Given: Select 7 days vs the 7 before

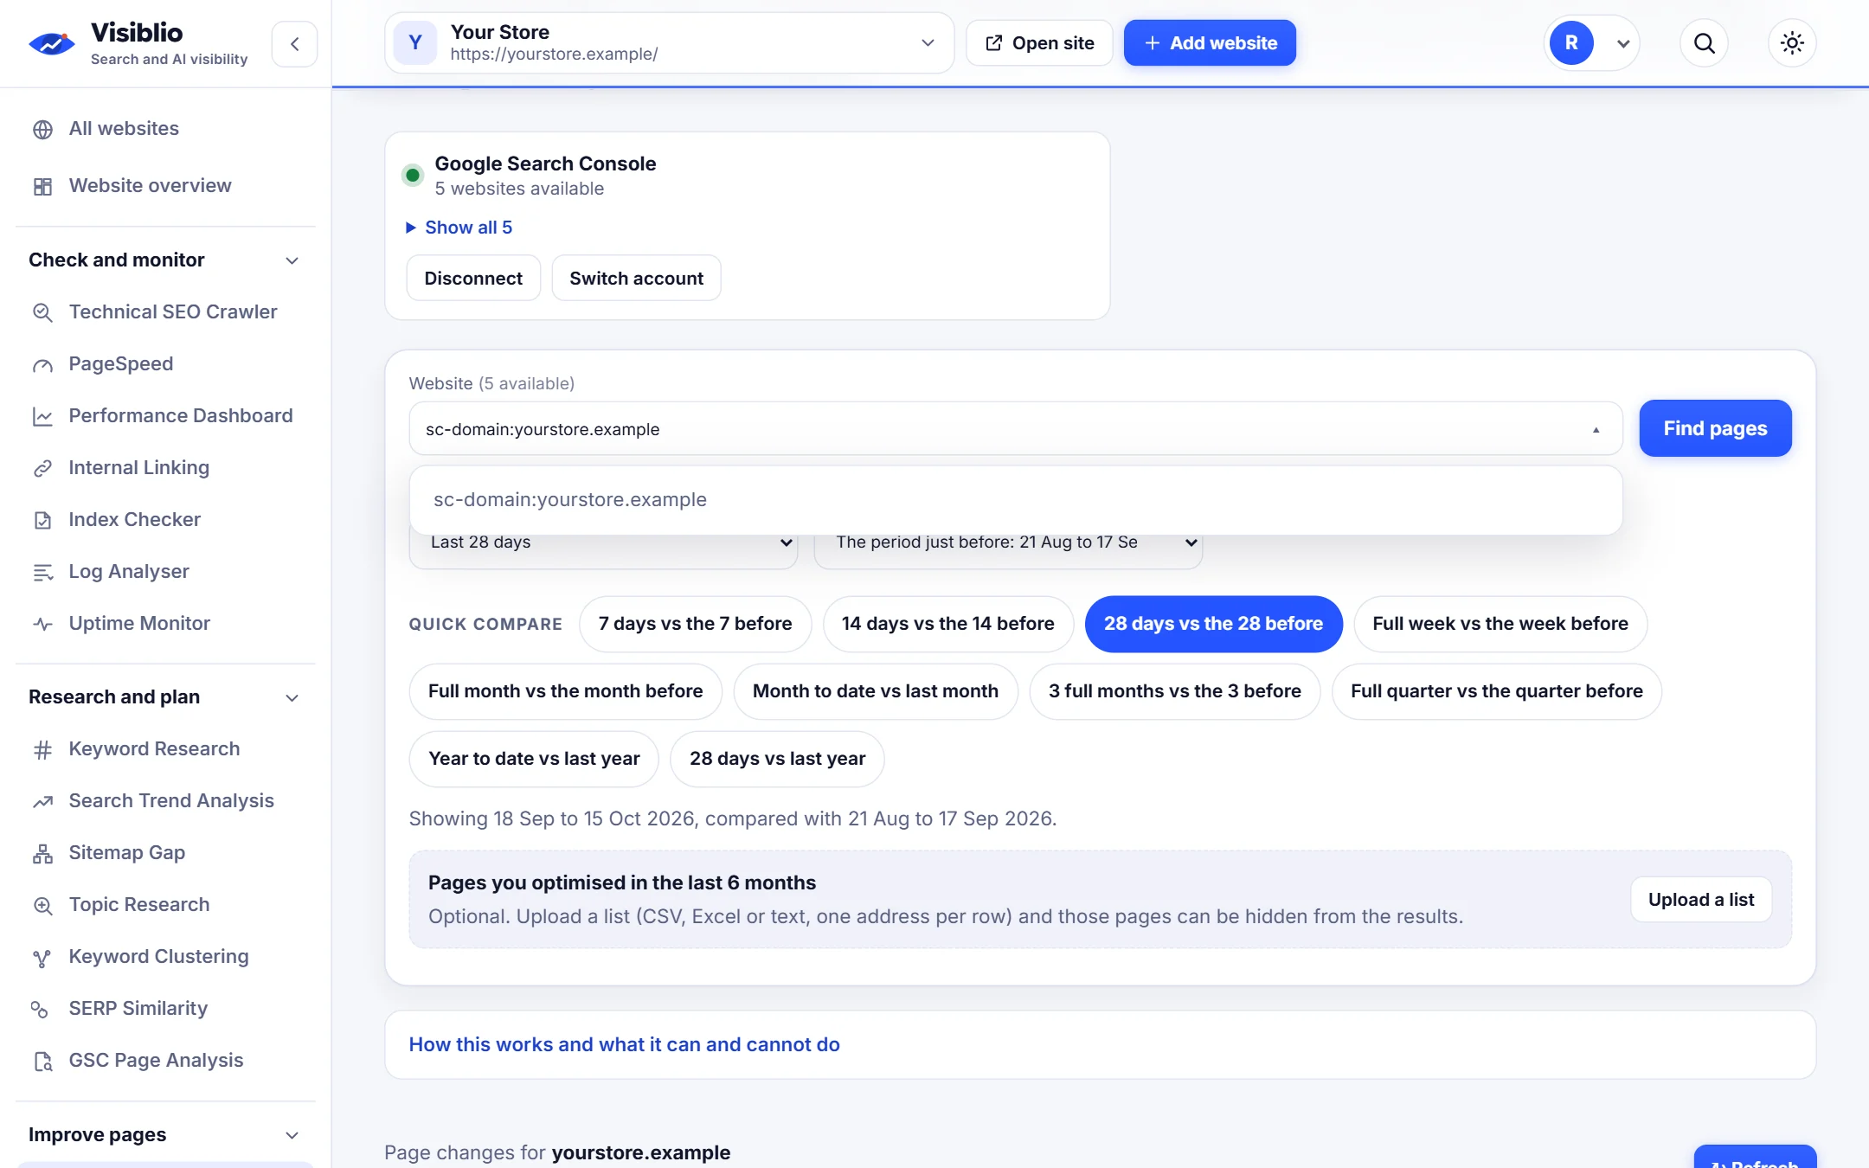Looking at the screenshot, I should 695,624.
